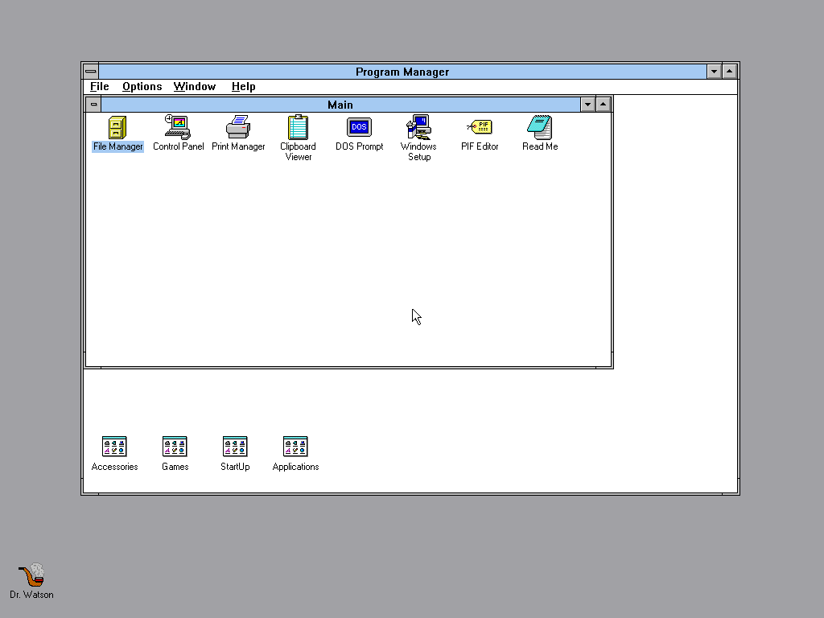Select the Print Manager icon
This screenshot has width=824, height=618.
tap(238, 127)
